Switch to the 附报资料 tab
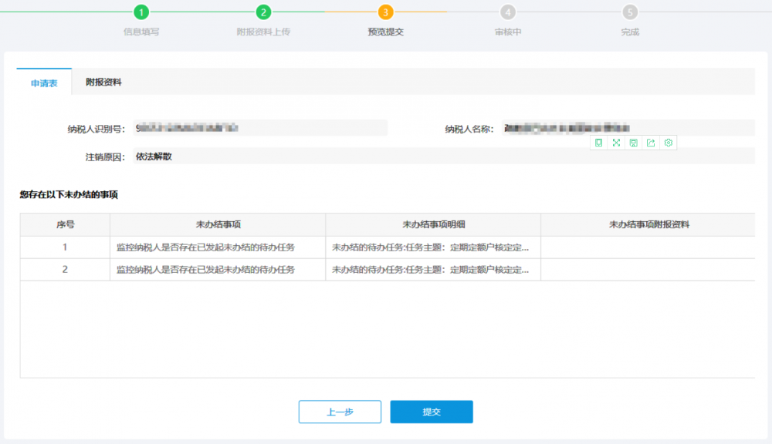The height and width of the screenshot is (444, 772). [x=103, y=82]
